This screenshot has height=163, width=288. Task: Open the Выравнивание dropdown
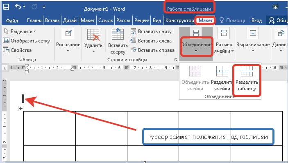point(253,40)
